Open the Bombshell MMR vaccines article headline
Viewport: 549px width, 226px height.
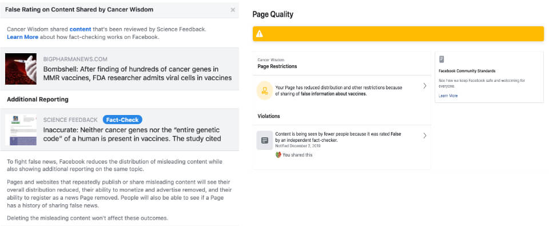(x=137, y=73)
